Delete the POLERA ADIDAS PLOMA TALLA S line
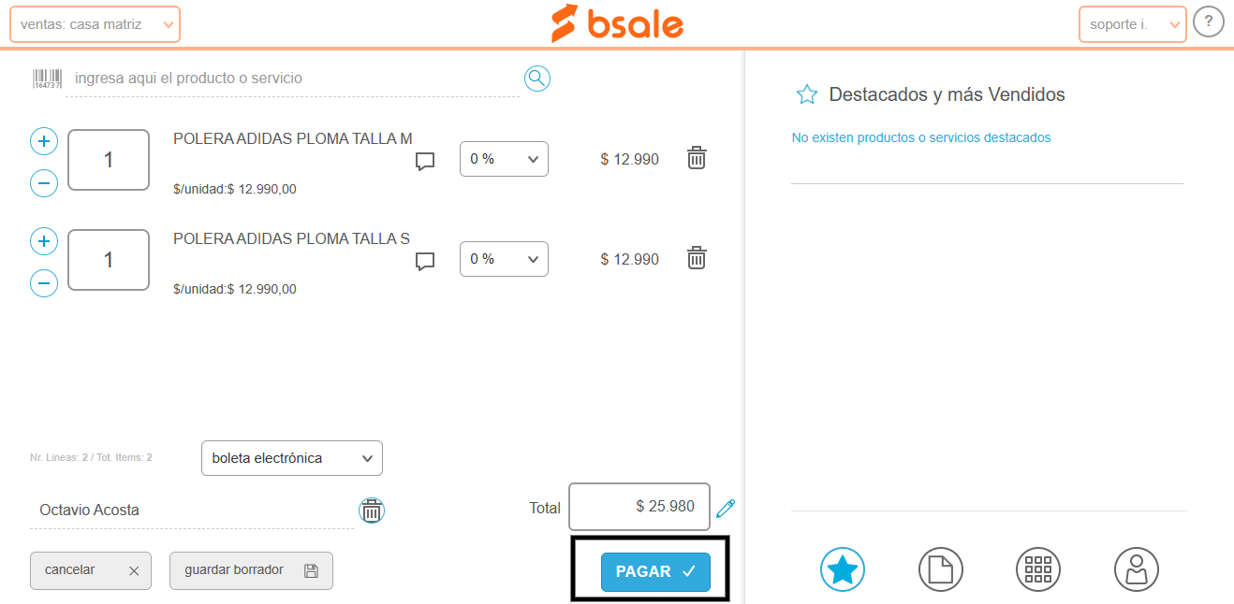Screen dimensions: 1234x604 [697, 257]
